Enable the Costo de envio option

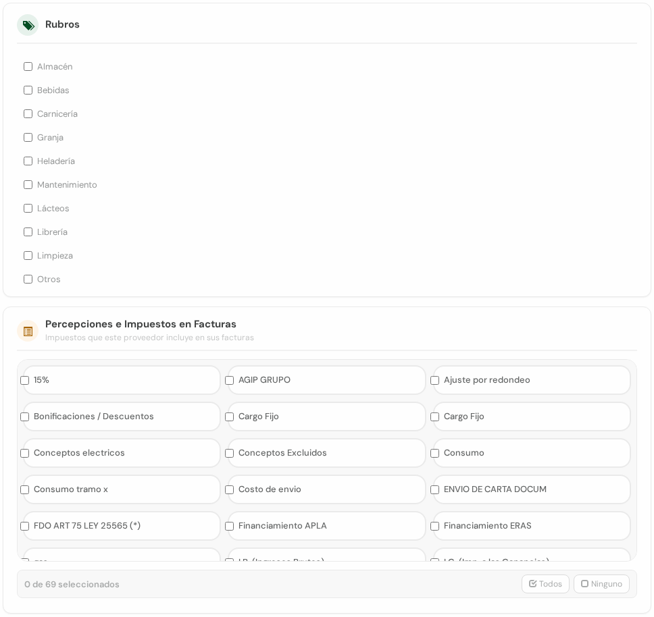tap(230, 489)
